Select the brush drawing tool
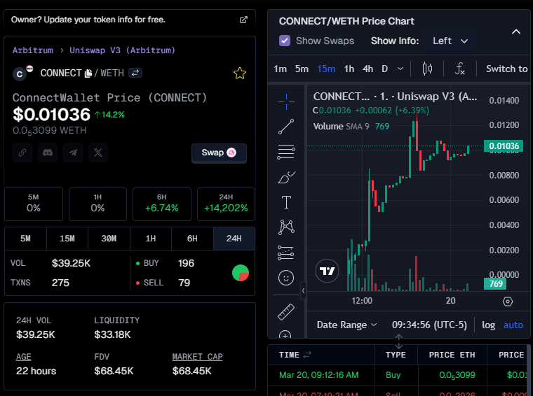Viewport: 533px width, 396px height. [286, 177]
